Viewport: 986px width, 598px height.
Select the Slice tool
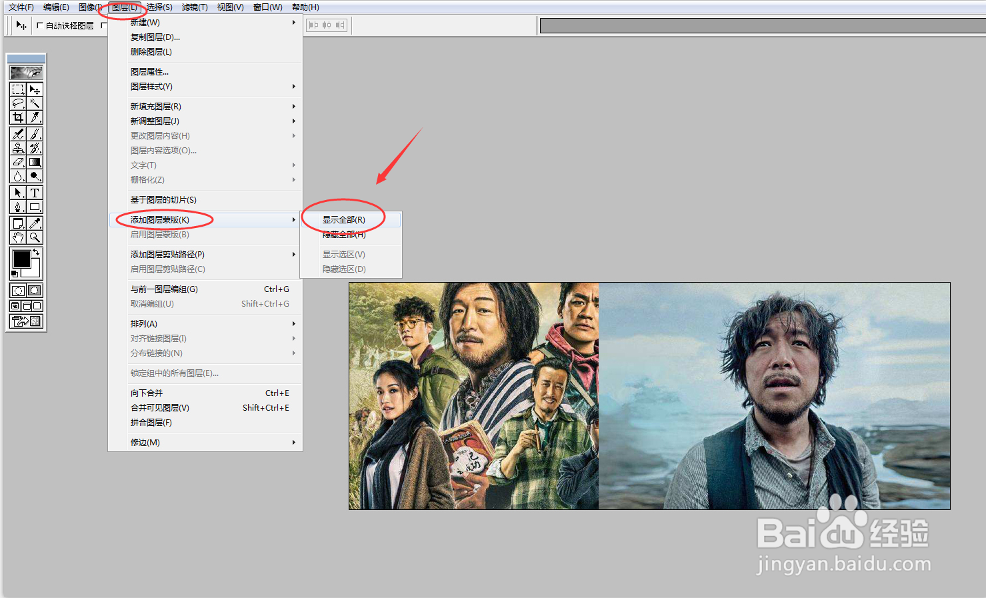tap(35, 117)
